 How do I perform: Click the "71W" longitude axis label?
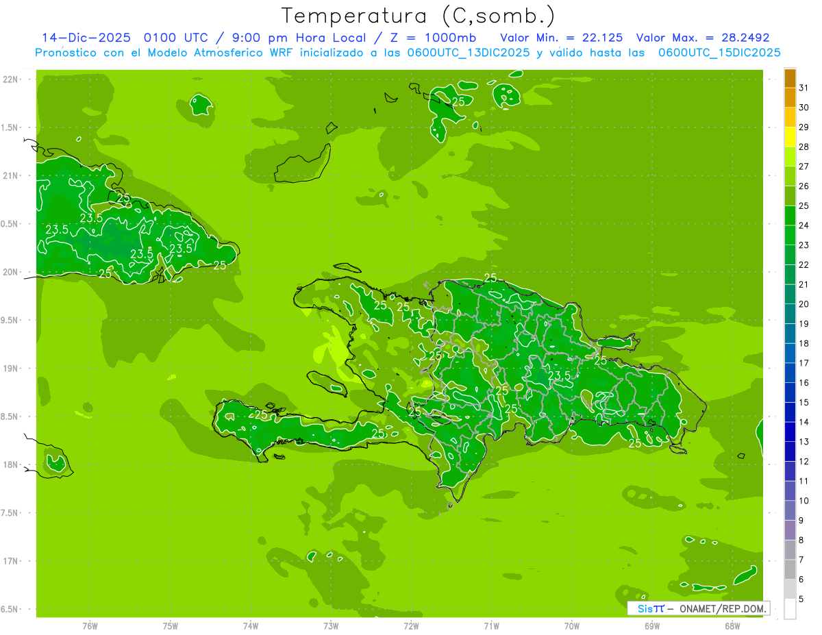pyautogui.click(x=491, y=625)
